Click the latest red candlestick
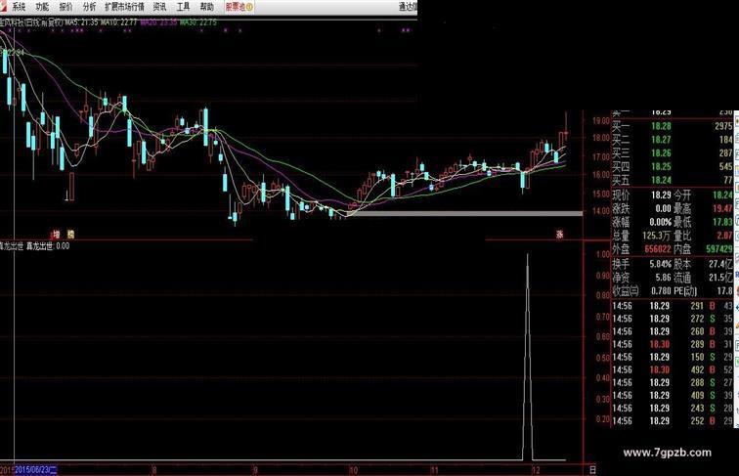739x476 pixels. coord(566,134)
